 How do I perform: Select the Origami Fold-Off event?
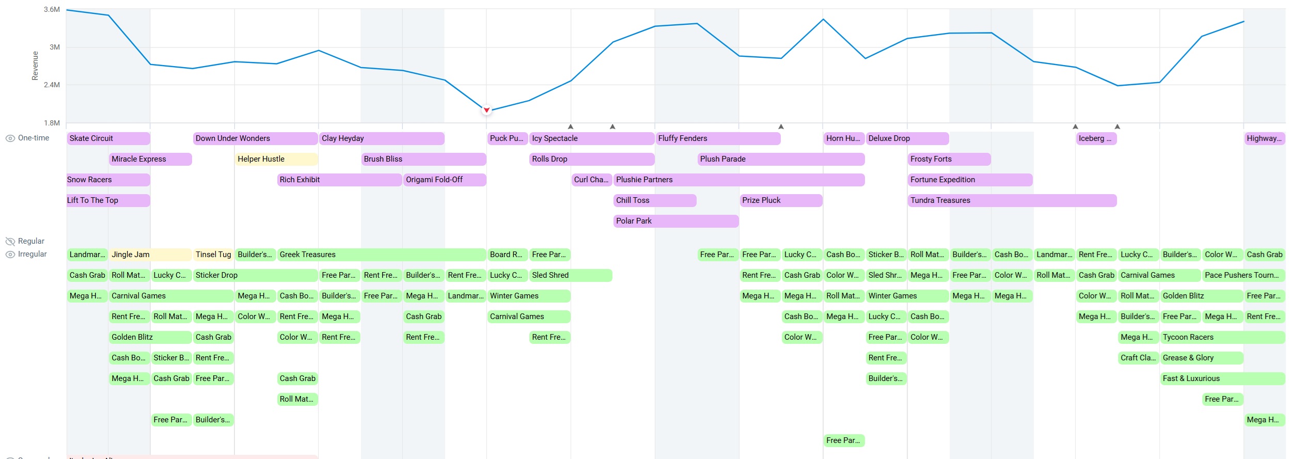445,180
